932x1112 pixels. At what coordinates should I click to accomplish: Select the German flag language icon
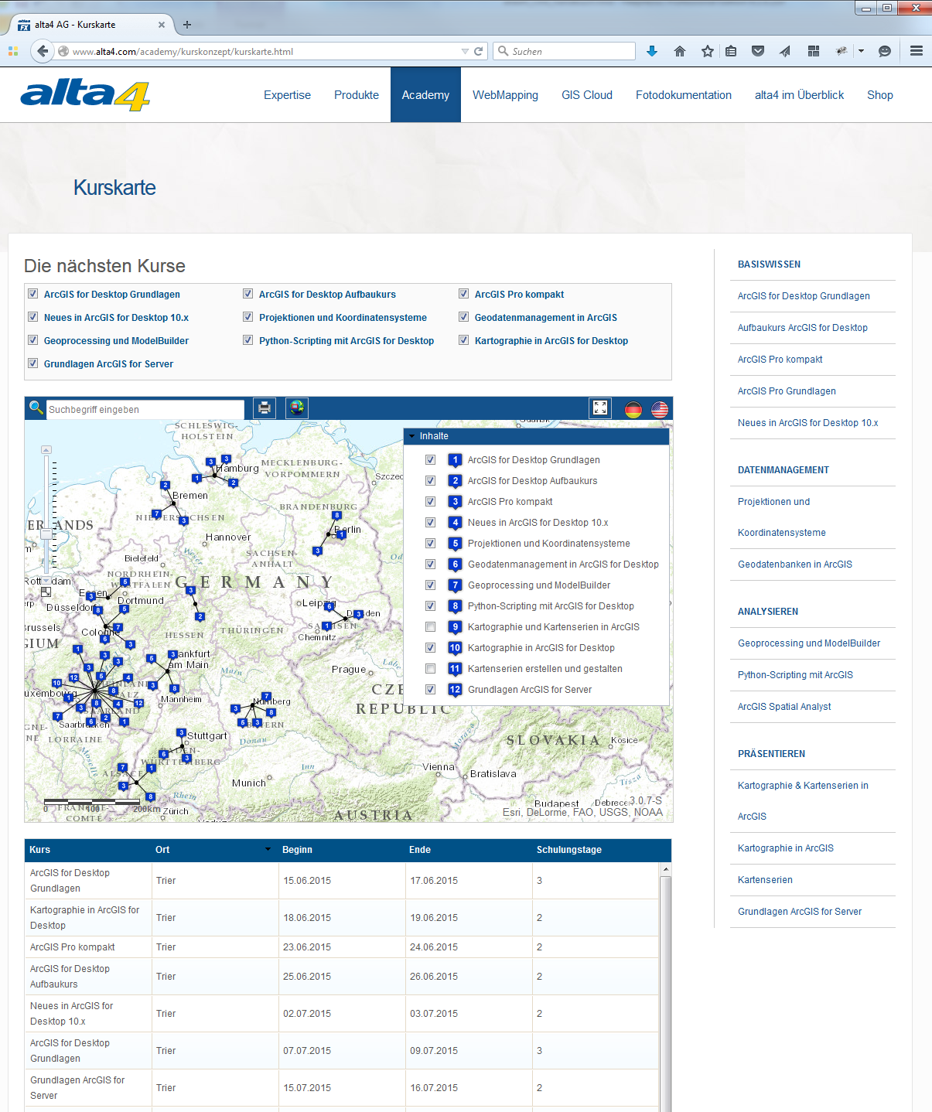point(633,409)
